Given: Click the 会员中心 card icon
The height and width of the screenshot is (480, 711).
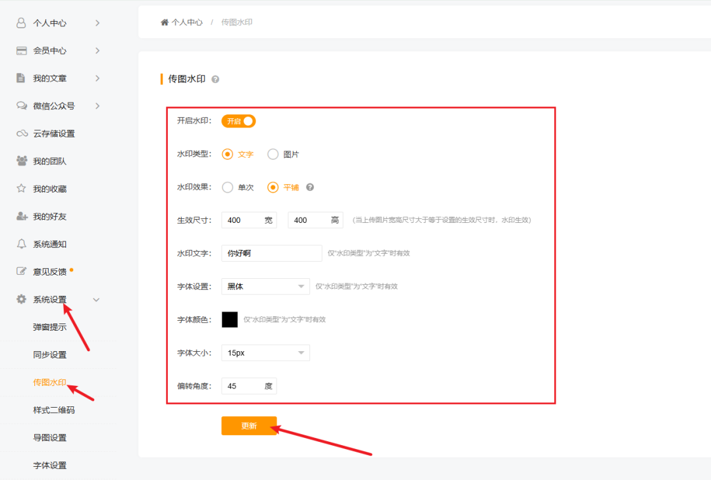Looking at the screenshot, I should [x=21, y=51].
